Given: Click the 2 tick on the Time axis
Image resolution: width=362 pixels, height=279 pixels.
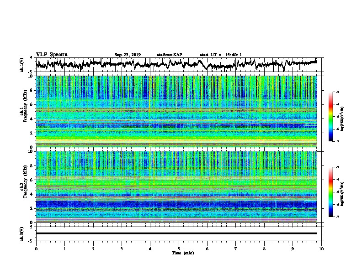Looking at the screenshot, I should (x=93, y=249).
